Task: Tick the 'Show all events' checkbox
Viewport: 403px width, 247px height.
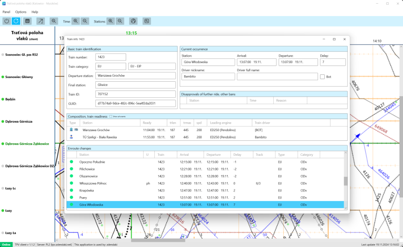Action: (111, 116)
